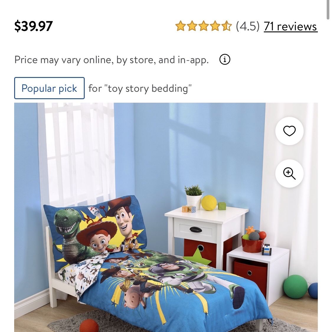
Task: Click the half-filled fifth rating star
Action: tap(227, 26)
